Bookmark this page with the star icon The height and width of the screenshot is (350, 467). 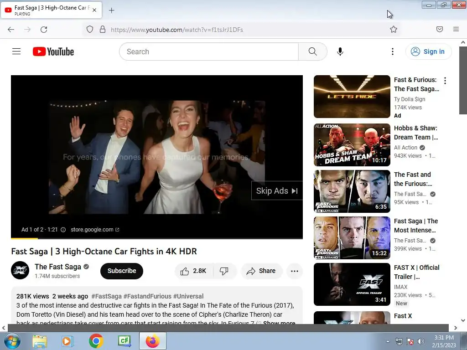coord(394,29)
